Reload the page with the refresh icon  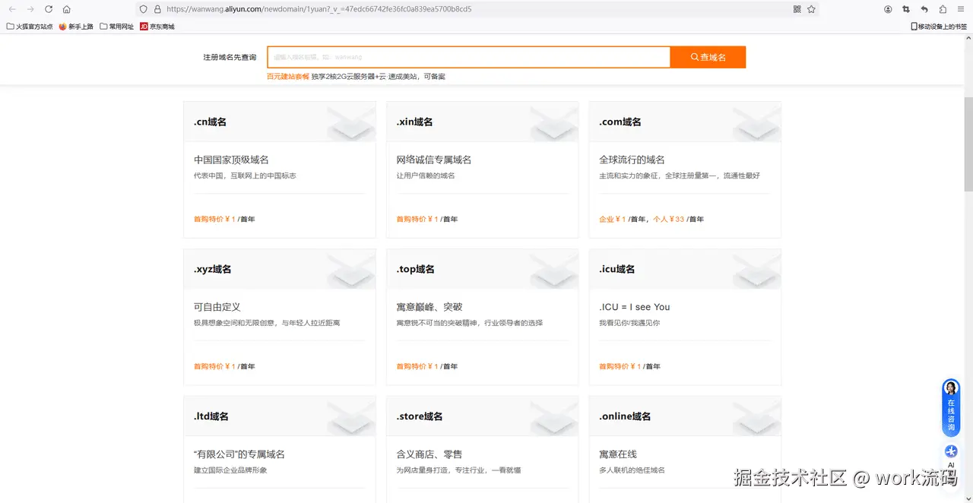coord(49,9)
